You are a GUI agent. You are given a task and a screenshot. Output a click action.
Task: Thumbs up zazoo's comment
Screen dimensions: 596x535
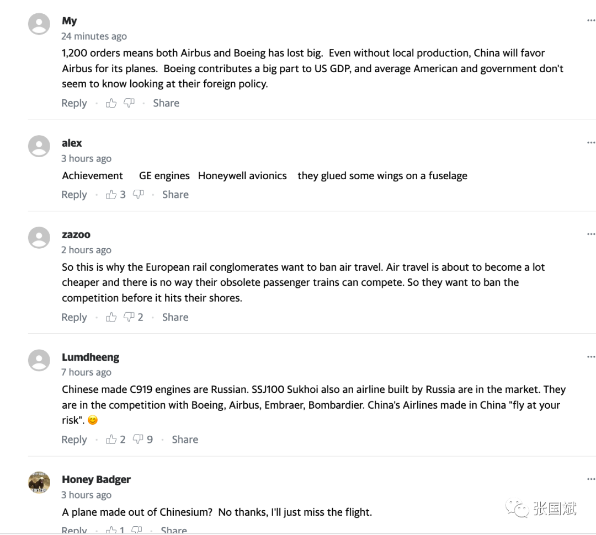pyautogui.click(x=111, y=317)
